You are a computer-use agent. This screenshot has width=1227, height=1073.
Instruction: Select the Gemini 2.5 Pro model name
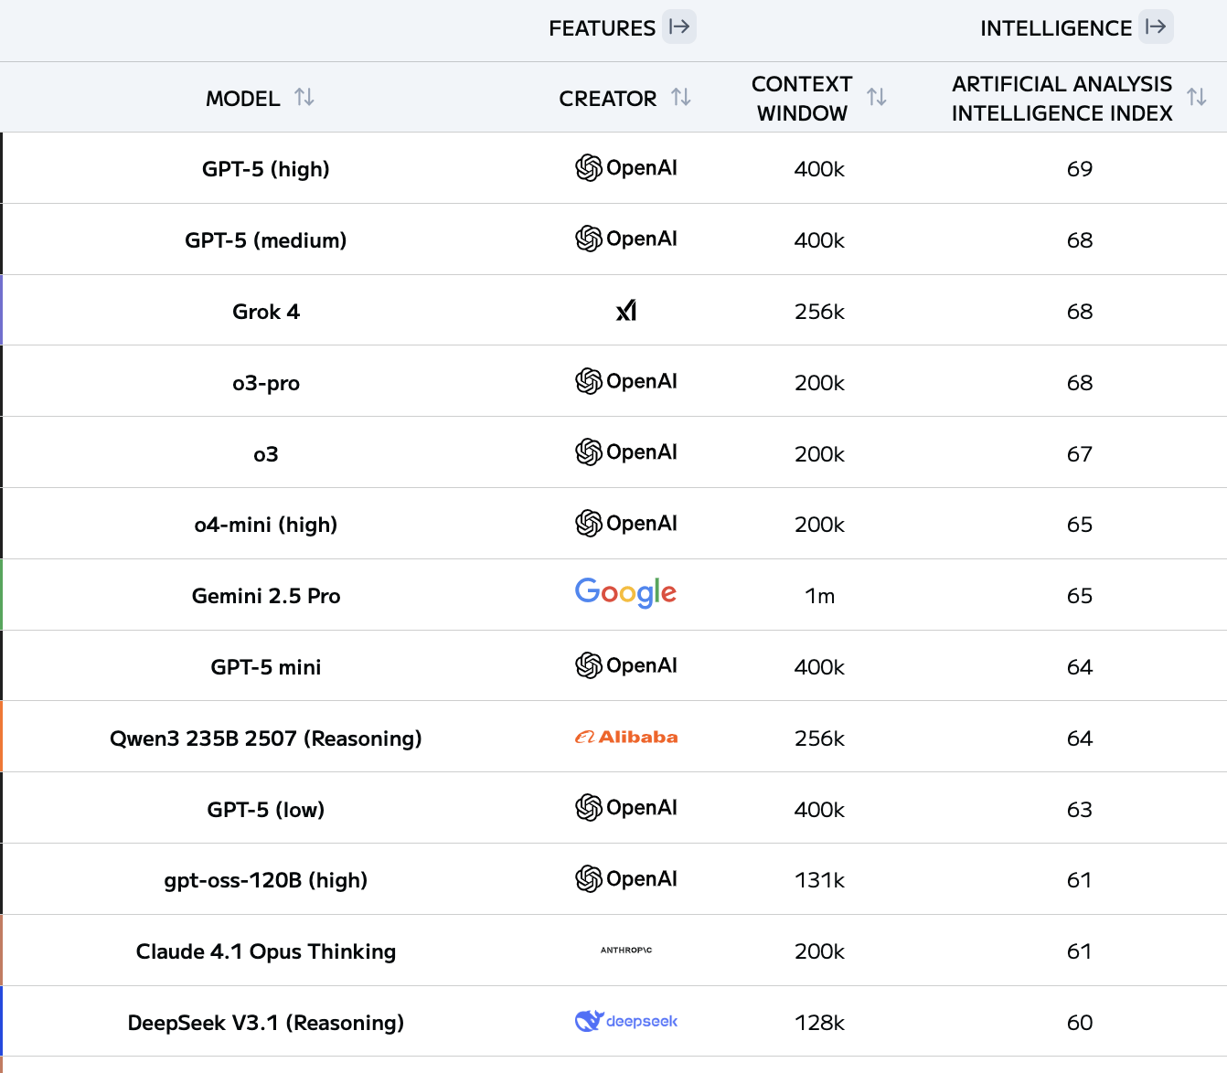click(266, 596)
